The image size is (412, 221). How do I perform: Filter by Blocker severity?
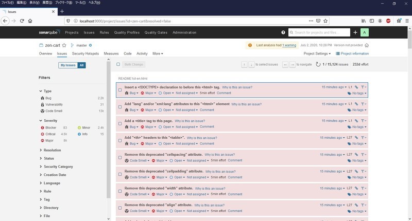50,127
